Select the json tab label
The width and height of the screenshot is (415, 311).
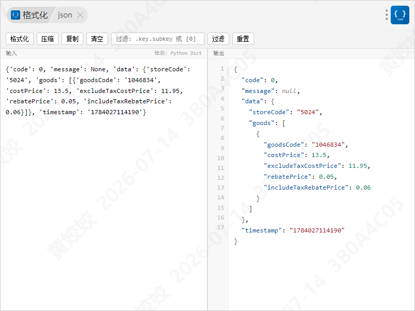pos(65,15)
